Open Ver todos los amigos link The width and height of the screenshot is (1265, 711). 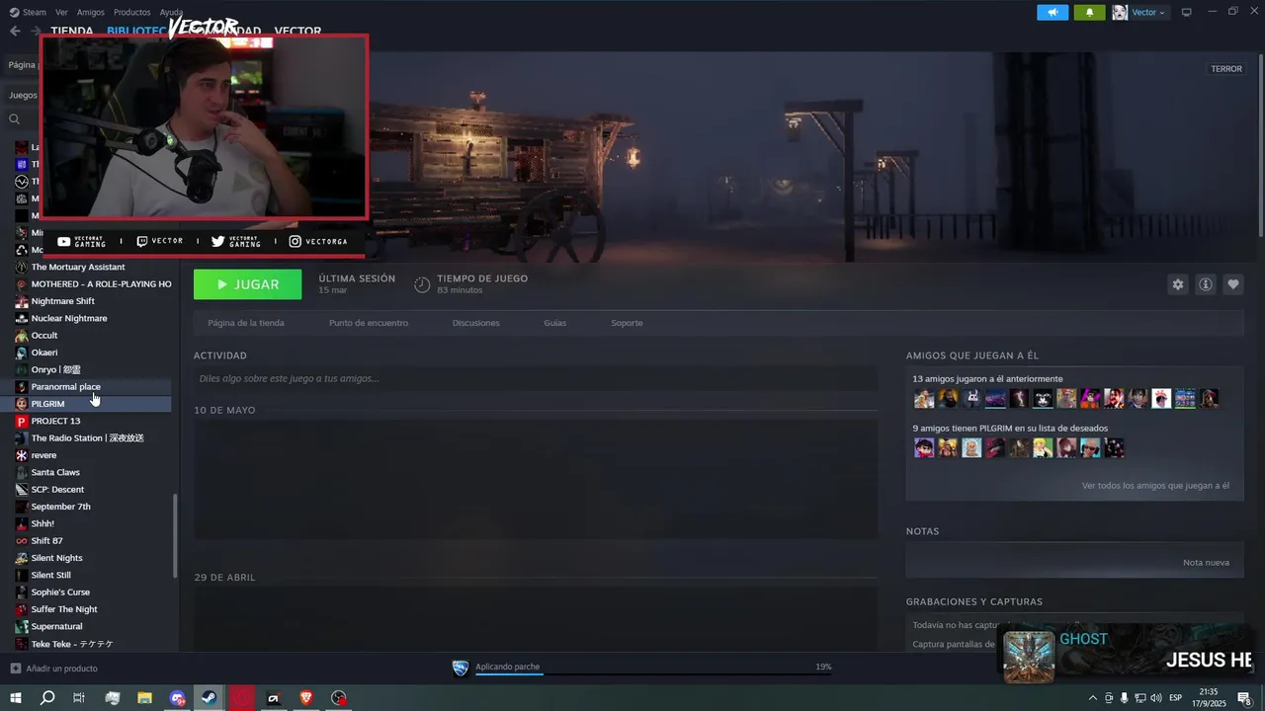(1155, 486)
